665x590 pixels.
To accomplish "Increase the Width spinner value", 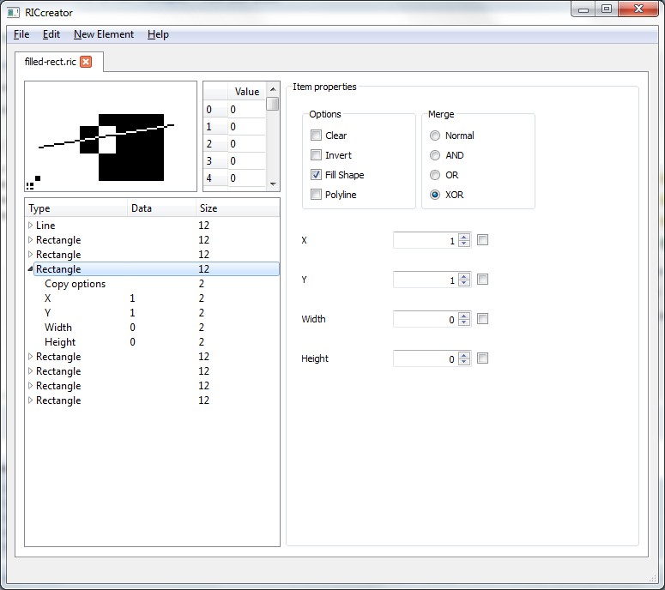I will pyautogui.click(x=464, y=316).
